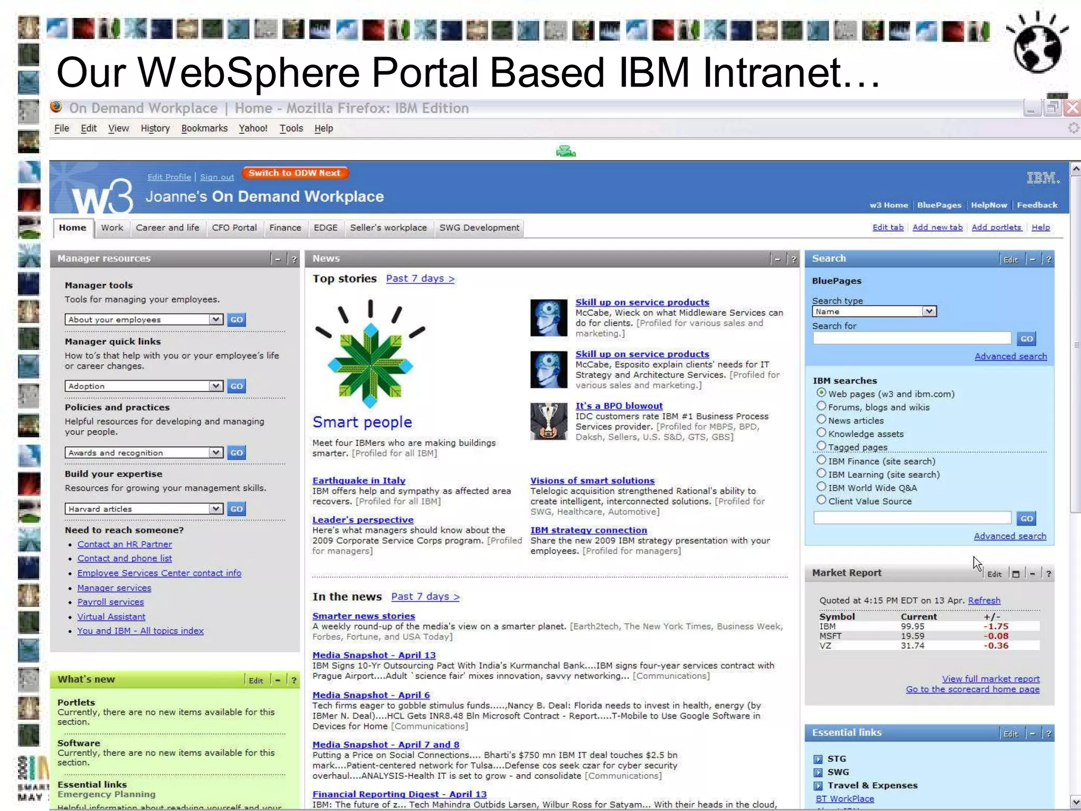The image size is (1081, 811).
Task: Select Web pages (w3 and ibm.com) radio
Action: point(821,393)
